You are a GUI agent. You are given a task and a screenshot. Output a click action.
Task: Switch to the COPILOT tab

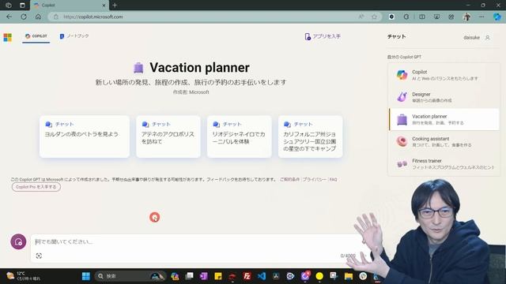tap(36, 36)
